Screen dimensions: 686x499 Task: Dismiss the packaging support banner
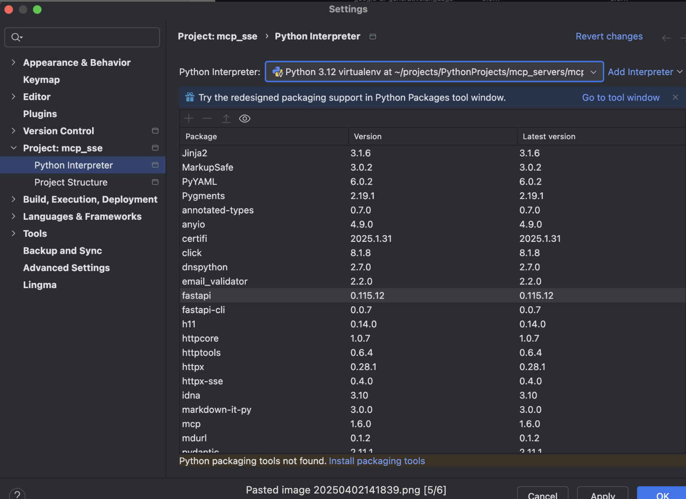pos(675,97)
